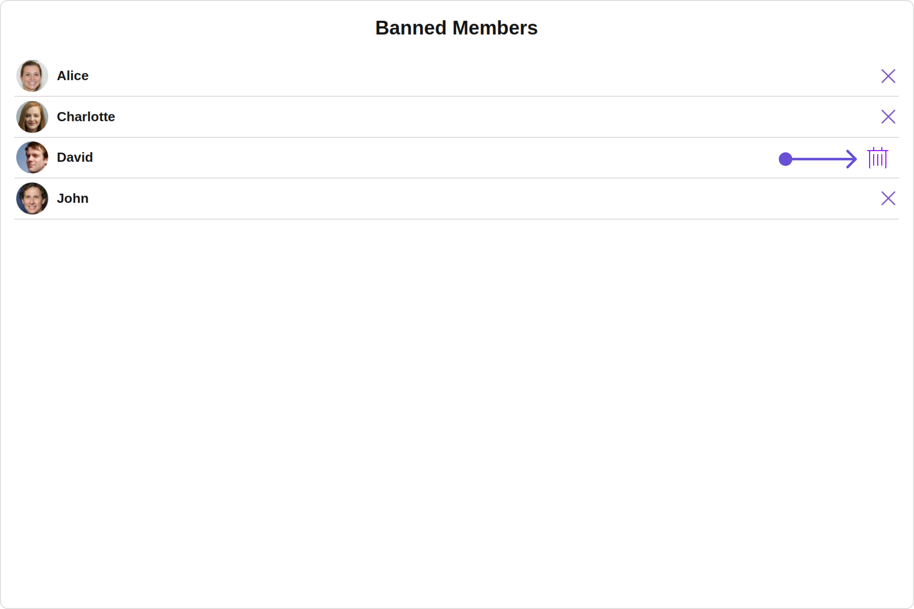Click the Banned Members heading

click(456, 28)
